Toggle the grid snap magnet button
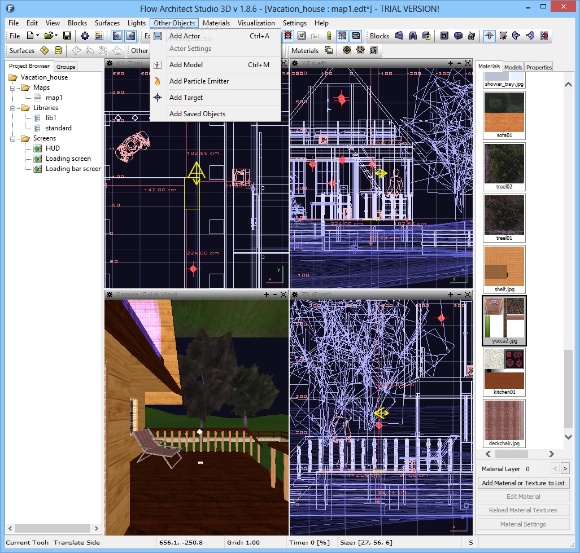580x553 pixels. point(288,36)
